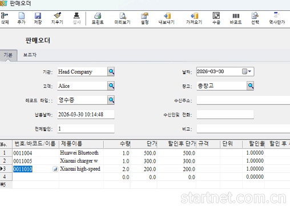The image size is (290, 206).
Task: Click the 바코드 barcode icon
Action: 236,16
